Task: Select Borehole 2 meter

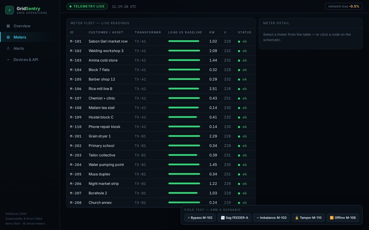Action: [x=161, y=193]
